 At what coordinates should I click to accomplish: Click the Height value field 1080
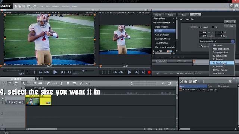pos(203,36)
